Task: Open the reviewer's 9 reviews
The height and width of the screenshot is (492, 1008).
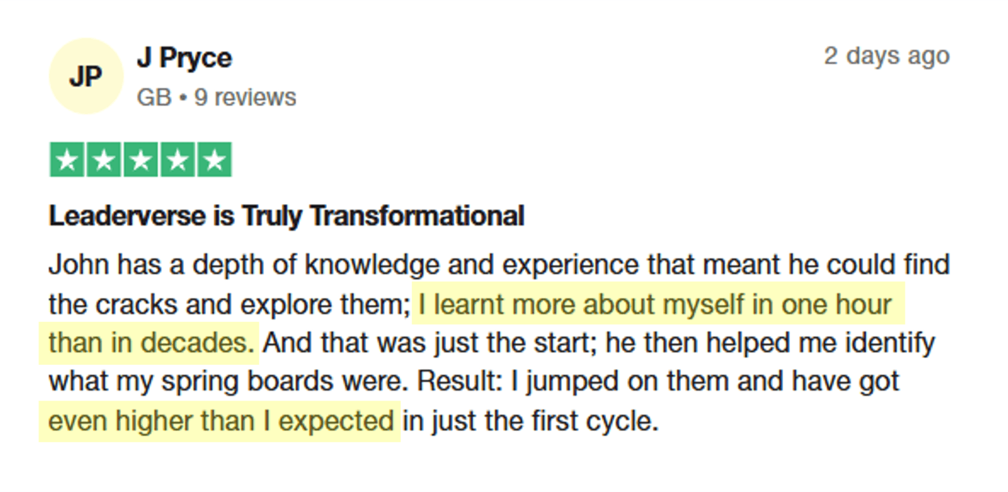Action: 245,98
